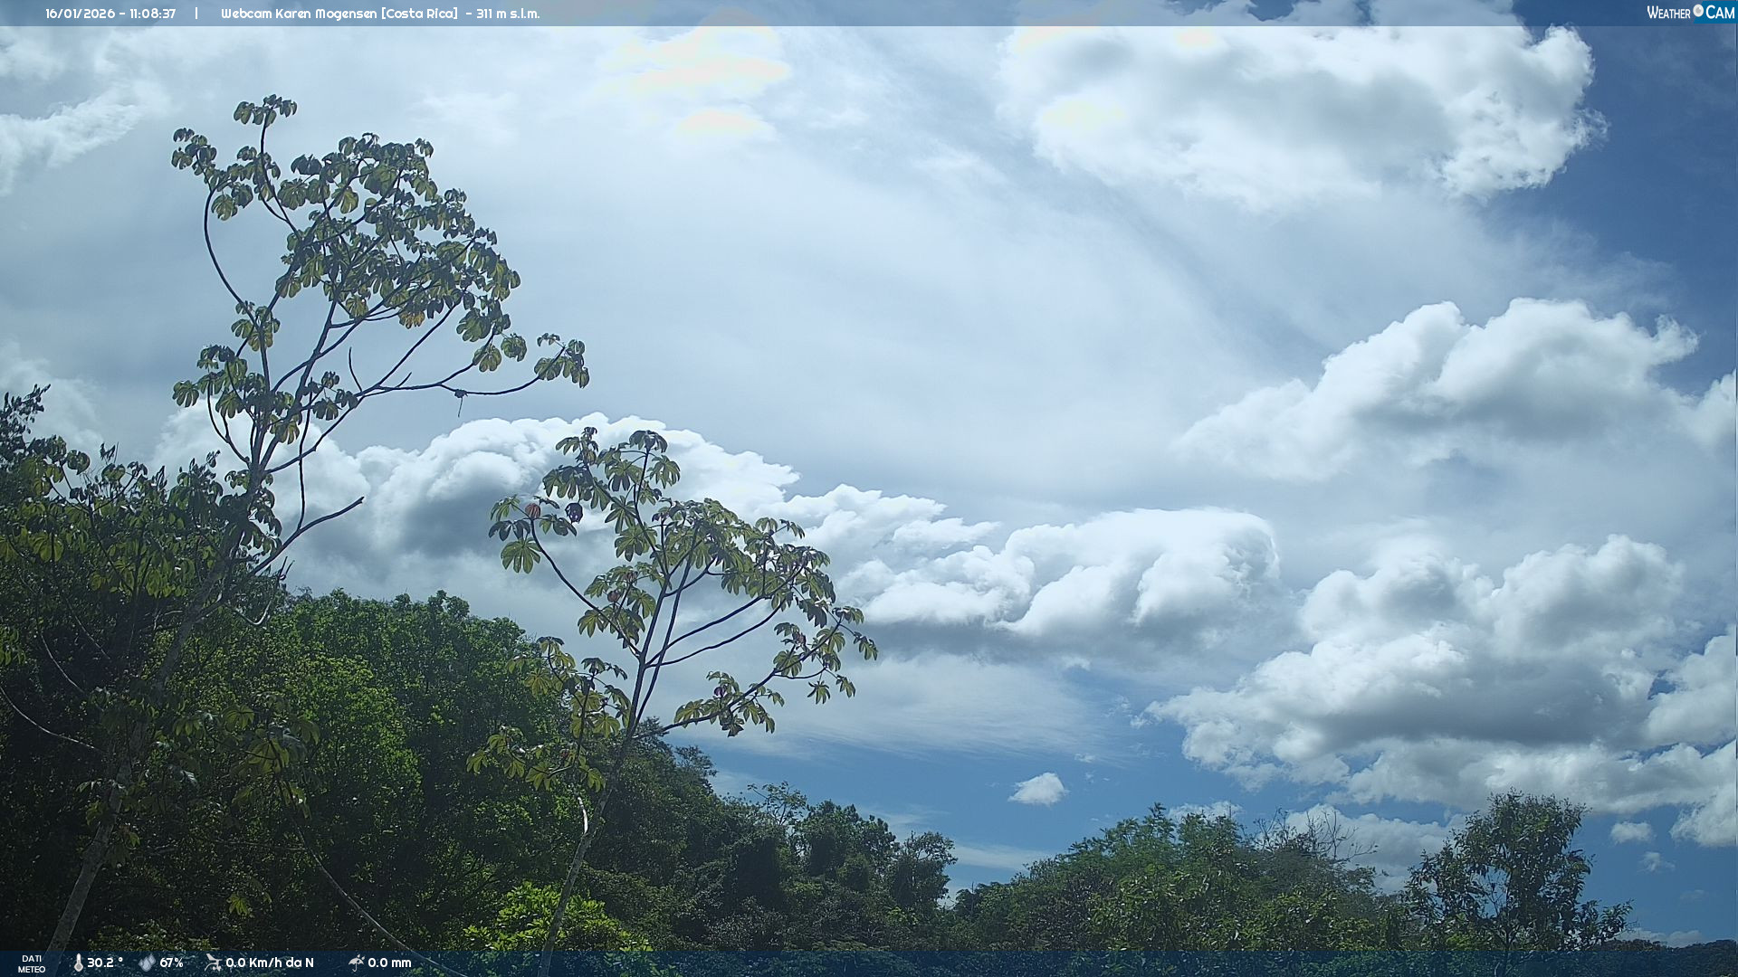This screenshot has height=977, width=1738.
Task: Click the humidity water drops icon
Action: [x=147, y=963]
